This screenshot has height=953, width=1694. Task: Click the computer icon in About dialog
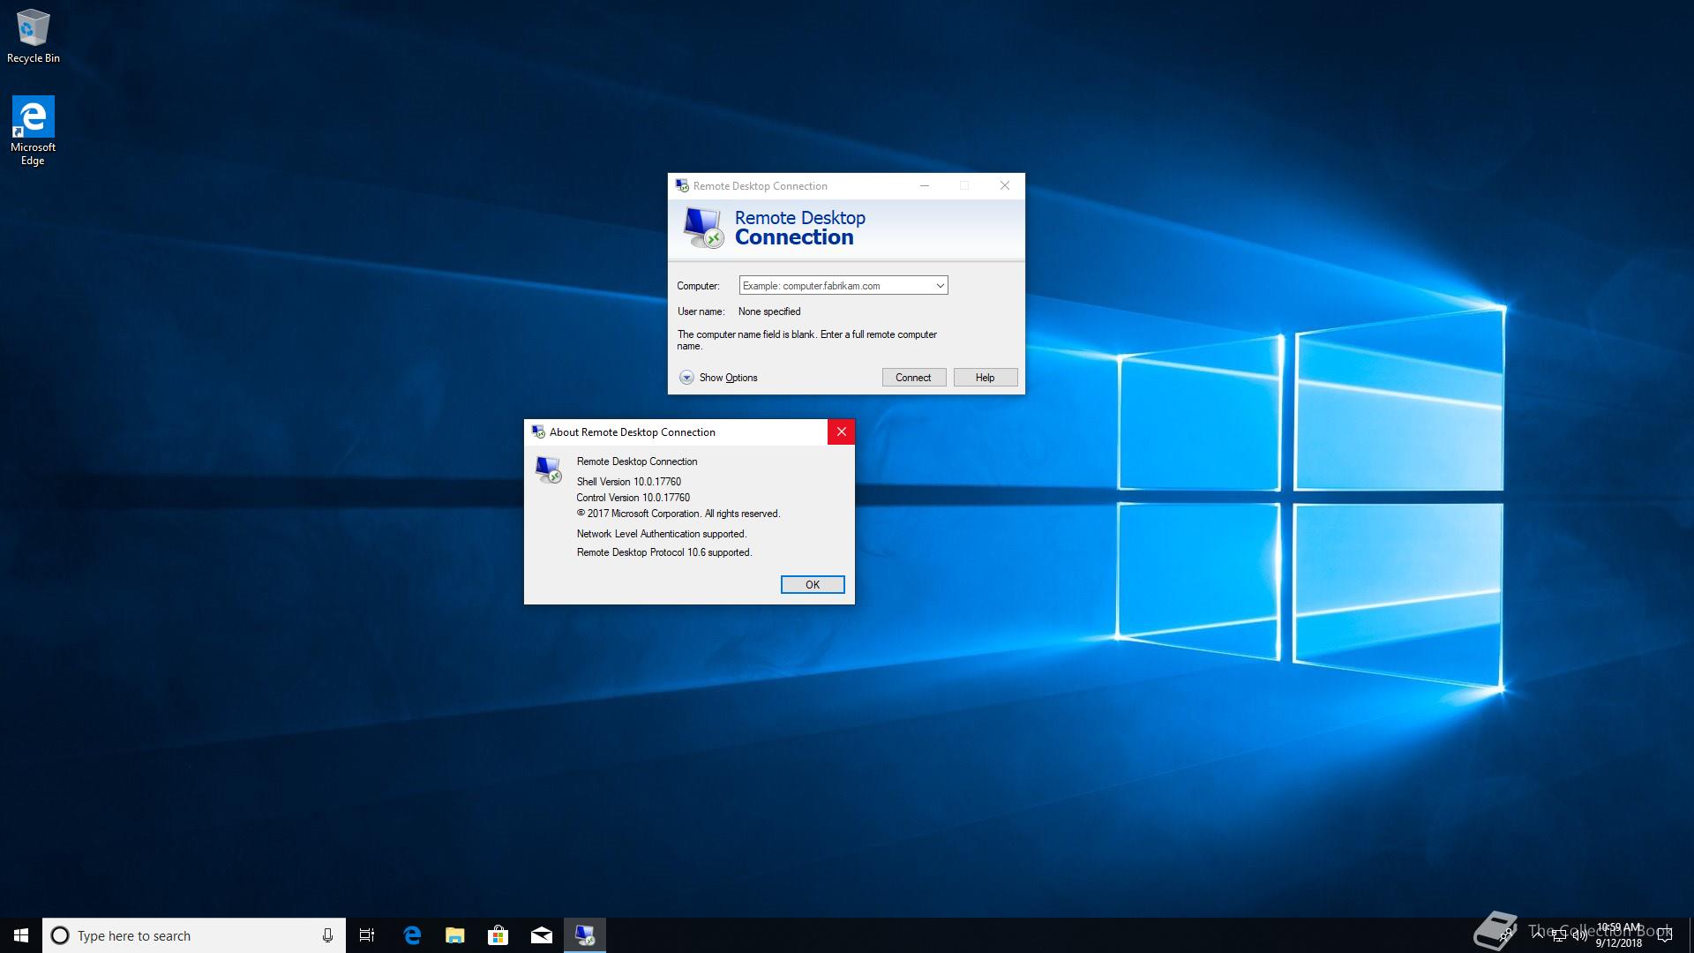pos(548,469)
